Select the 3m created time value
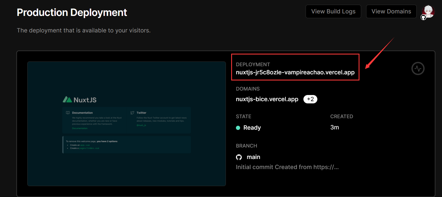The image size is (442, 197). tap(335, 127)
